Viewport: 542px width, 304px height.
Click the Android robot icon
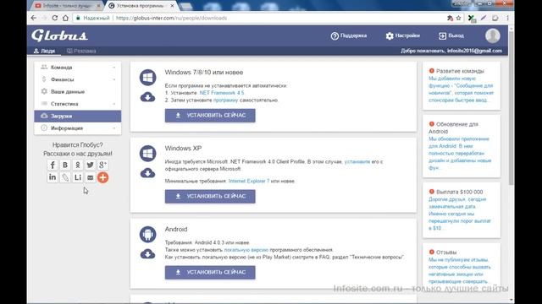147,235
